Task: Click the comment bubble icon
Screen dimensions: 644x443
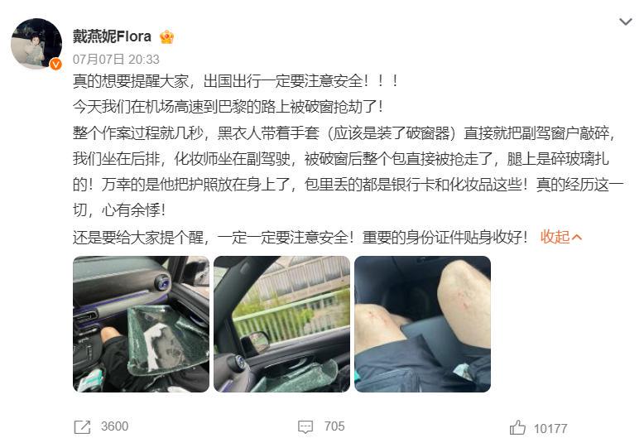Action: click(305, 427)
